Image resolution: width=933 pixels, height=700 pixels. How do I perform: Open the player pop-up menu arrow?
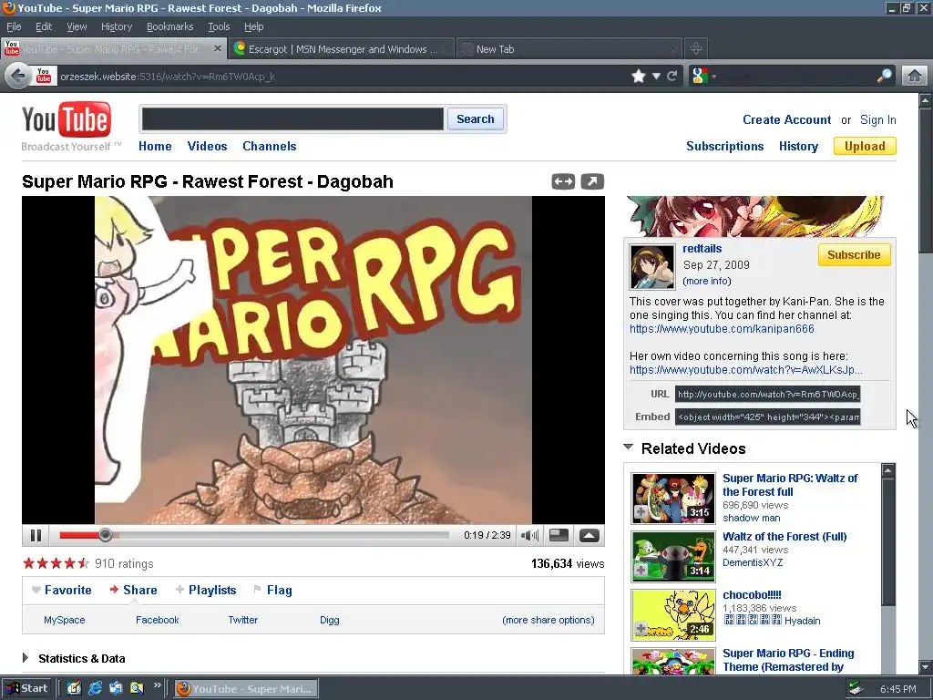[590, 535]
